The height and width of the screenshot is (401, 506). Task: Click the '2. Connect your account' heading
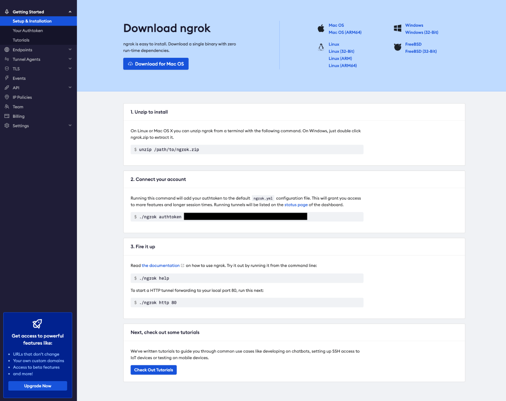tap(158, 179)
